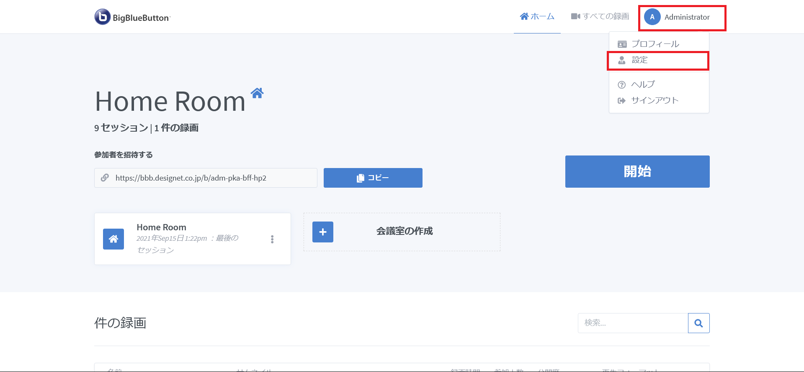Click the Administrator avatar circle

(x=652, y=17)
